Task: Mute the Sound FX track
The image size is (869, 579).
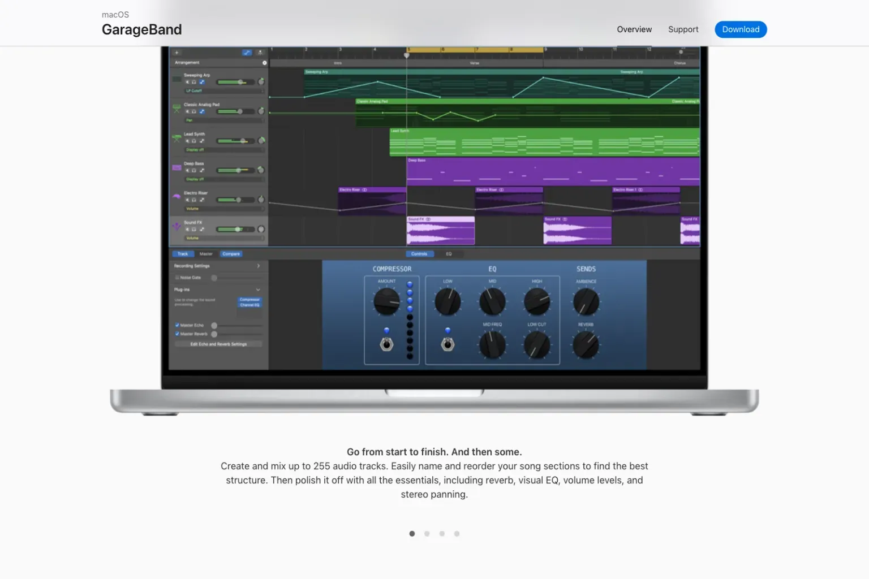Action: click(187, 229)
